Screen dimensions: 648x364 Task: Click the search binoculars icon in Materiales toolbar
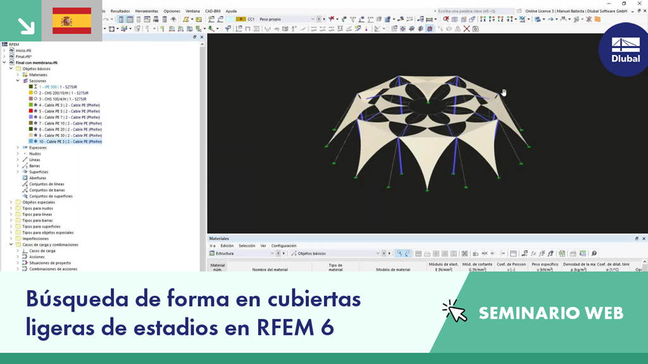pyautogui.click(x=594, y=253)
